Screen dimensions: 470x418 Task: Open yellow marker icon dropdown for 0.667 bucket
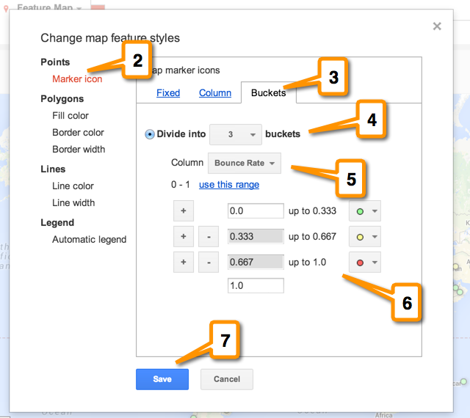pyautogui.click(x=365, y=237)
